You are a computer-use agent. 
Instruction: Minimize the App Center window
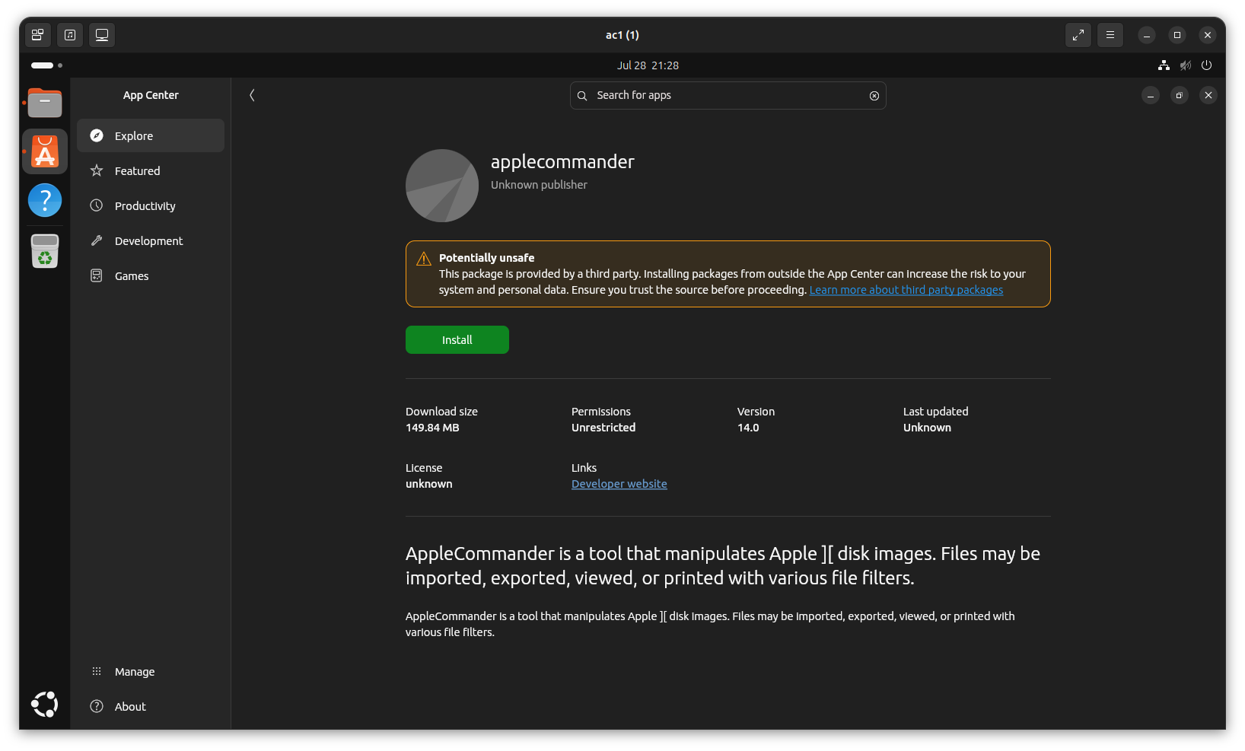(1151, 95)
